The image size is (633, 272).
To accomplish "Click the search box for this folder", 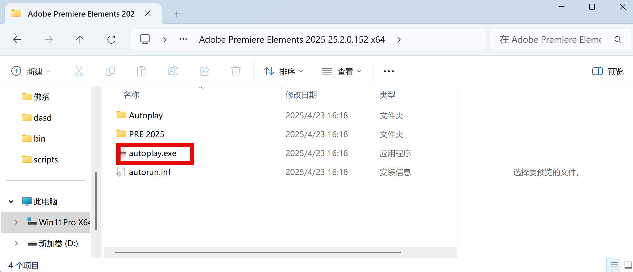I will tap(550, 40).
